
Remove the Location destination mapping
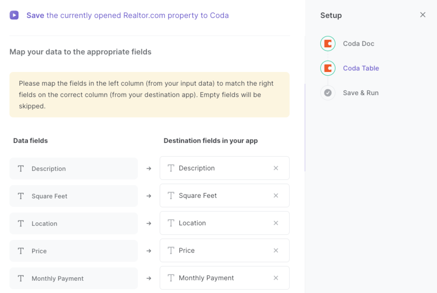pyautogui.click(x=276, y=223)
